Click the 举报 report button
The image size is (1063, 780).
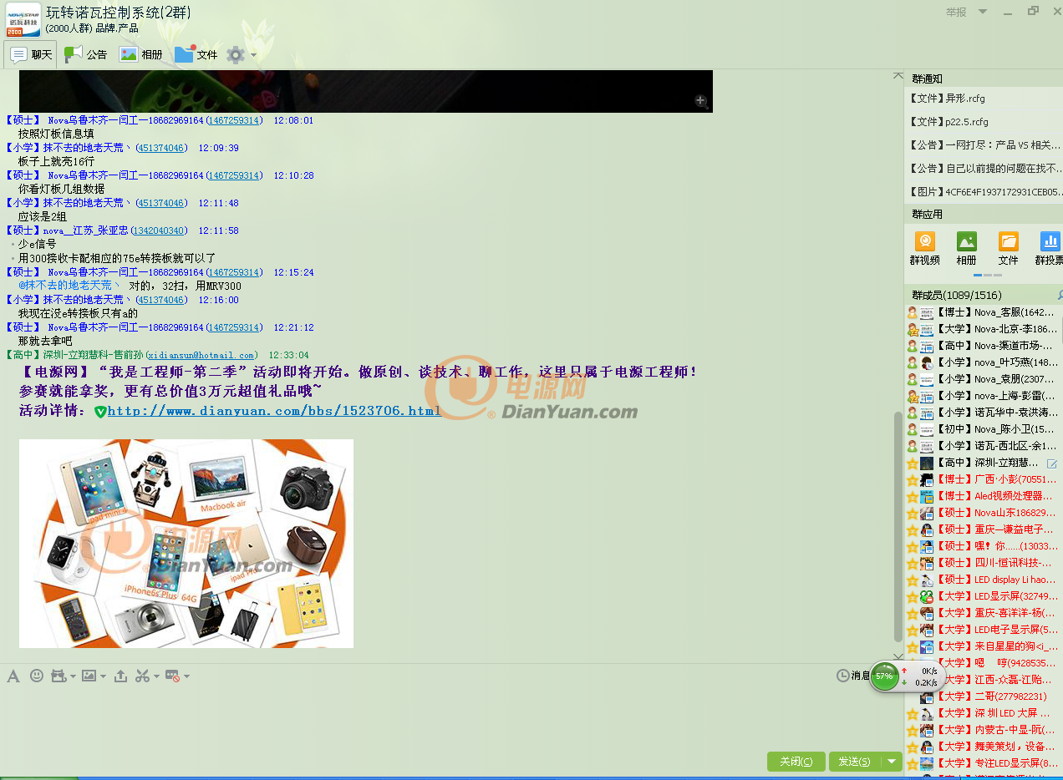point(956,13)
